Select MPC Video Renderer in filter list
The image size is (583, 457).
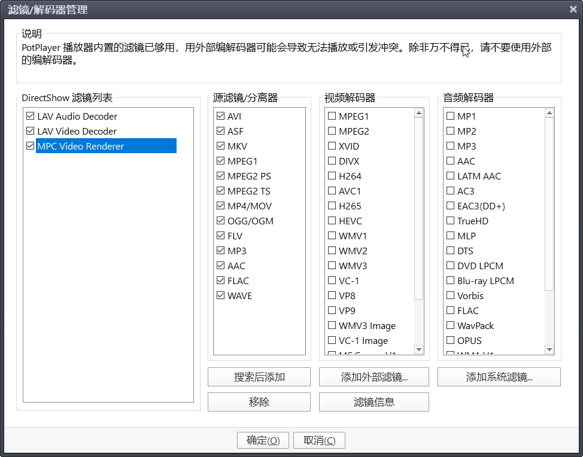coord(81,146)
